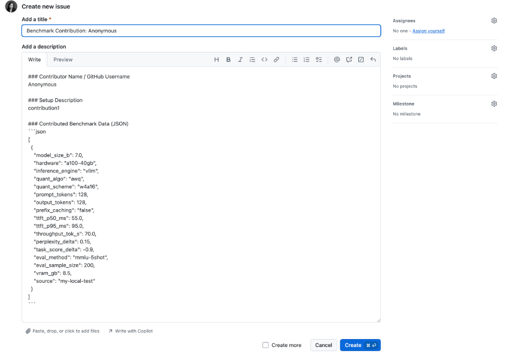Click the "No milestone" text
Viewport: 511px width, 356px height.
click(406, 114)
